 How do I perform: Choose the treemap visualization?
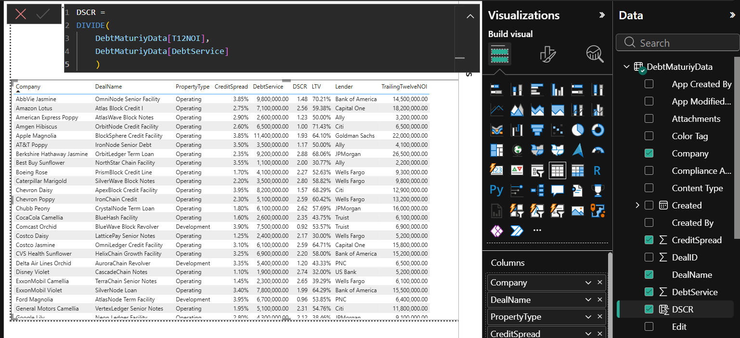pos(496,150)
